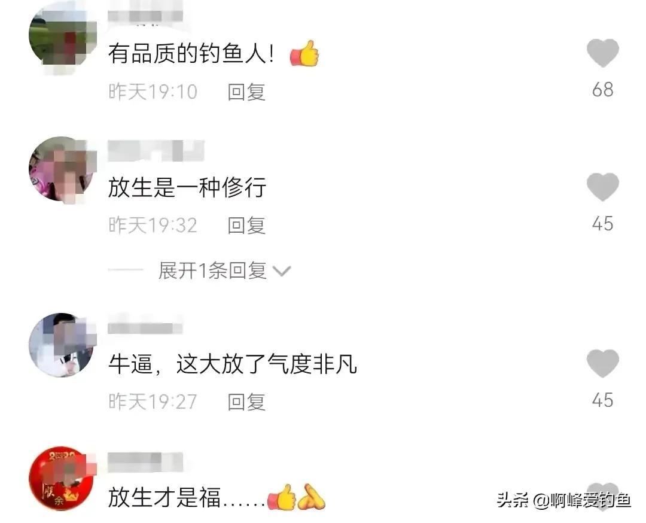Tap the like count 68
This screenshot has width=646, height=523.
pos(602,89)
